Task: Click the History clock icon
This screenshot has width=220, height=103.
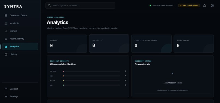Action: coord(6,54)
